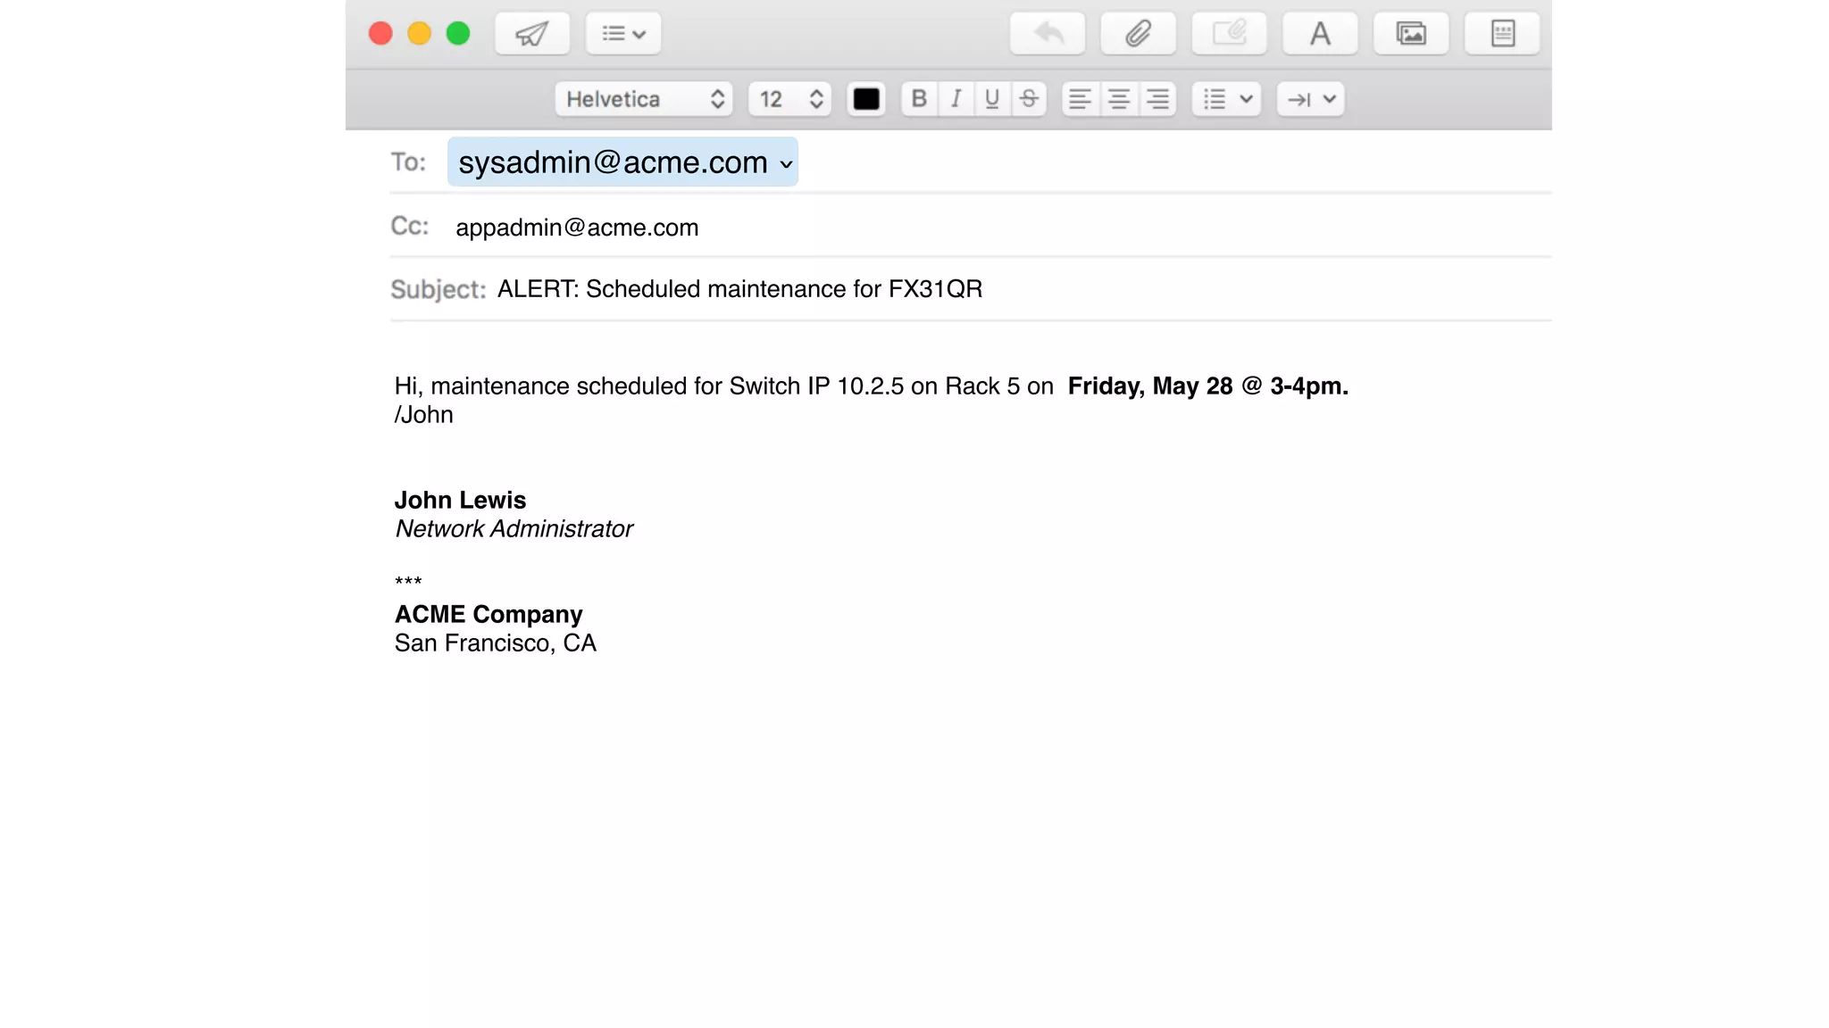Open the header fields list dropdown
The width and height of the screenshot is (1829, 1028).
pos(623,34)
